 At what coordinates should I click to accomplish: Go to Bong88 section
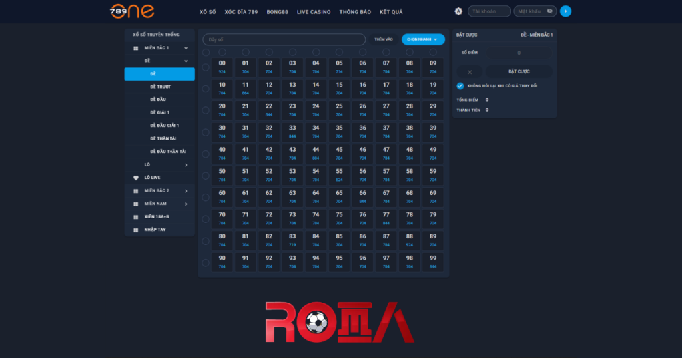click(x=278, y=12)
